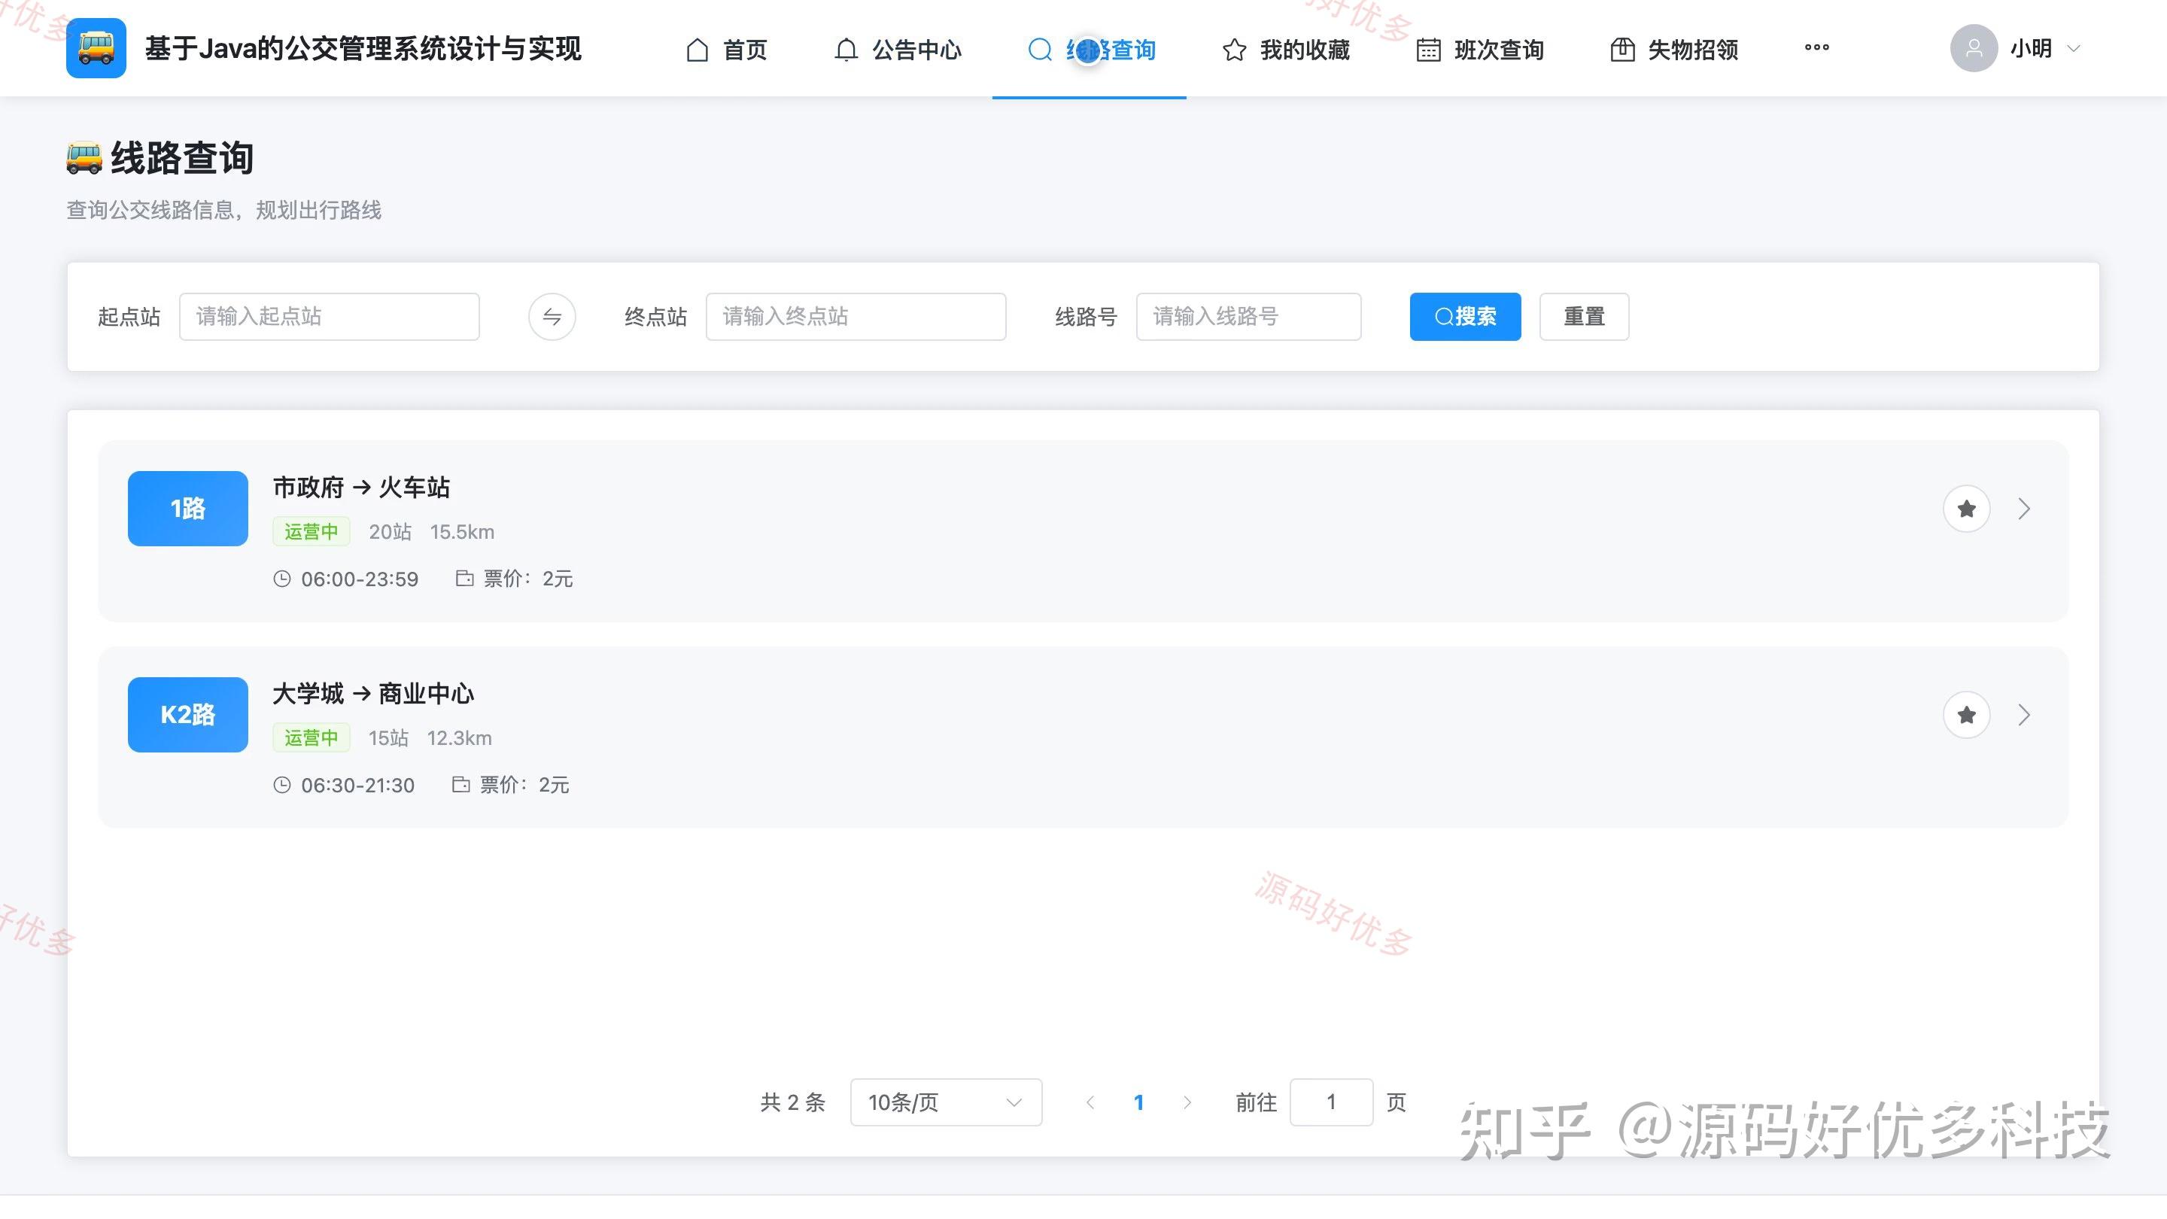Click 15站 on K2路 route
The image size is (2167, 1219).
point(388,737)
